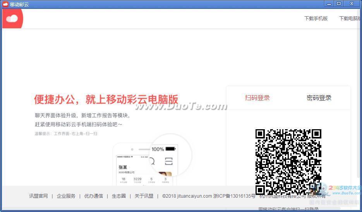
Task: Click the red cloud logo in header
Action: [12, 19]
